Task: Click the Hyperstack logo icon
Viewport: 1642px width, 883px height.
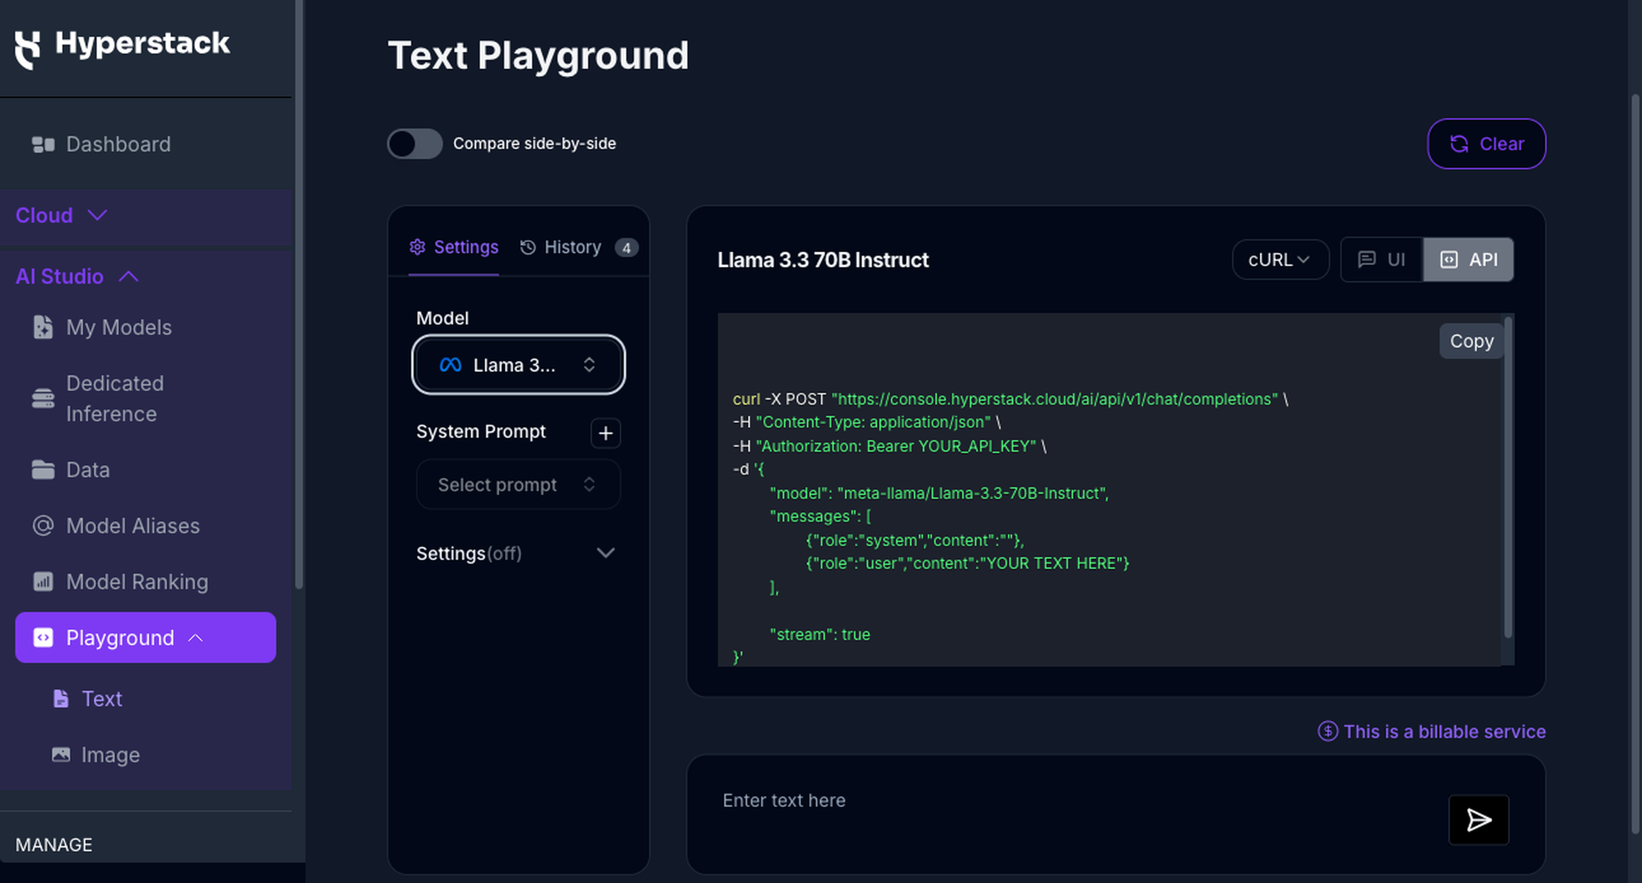Action: tap(28, 50)
